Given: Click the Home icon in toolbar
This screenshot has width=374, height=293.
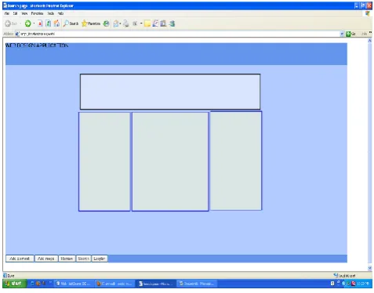Looking at the screenshot, I should point(56,24).
